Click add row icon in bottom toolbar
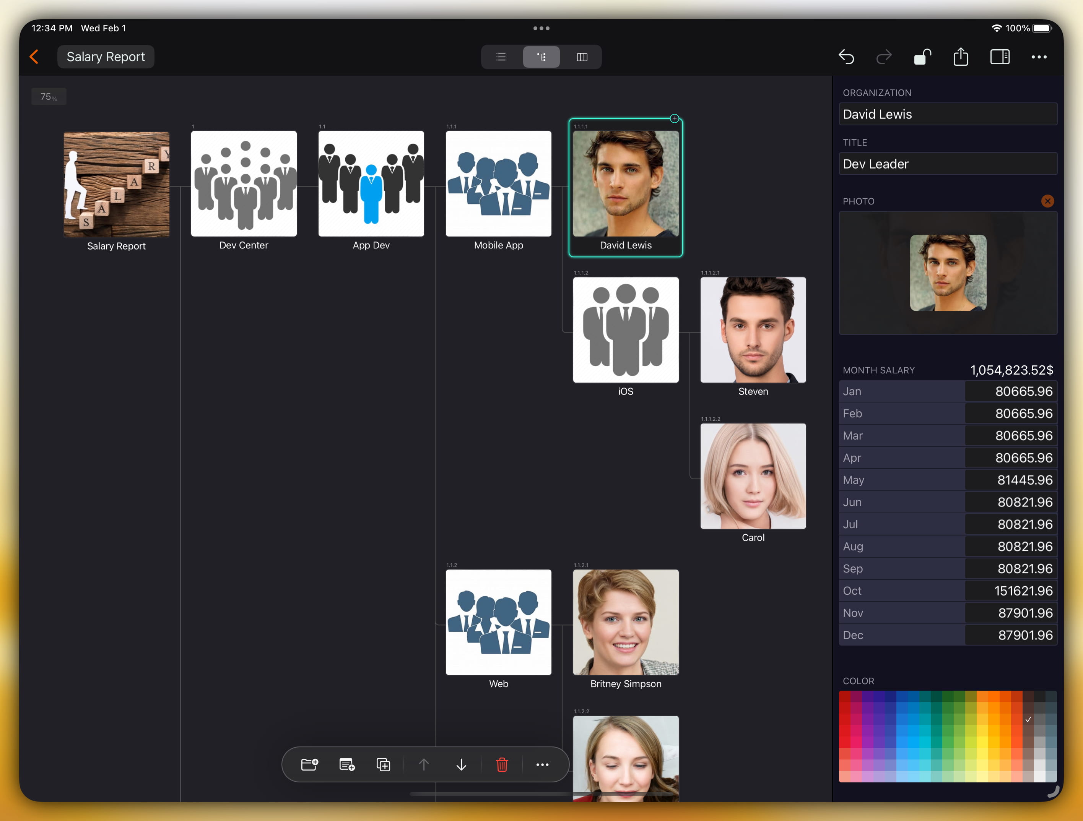 coord(346,764)
